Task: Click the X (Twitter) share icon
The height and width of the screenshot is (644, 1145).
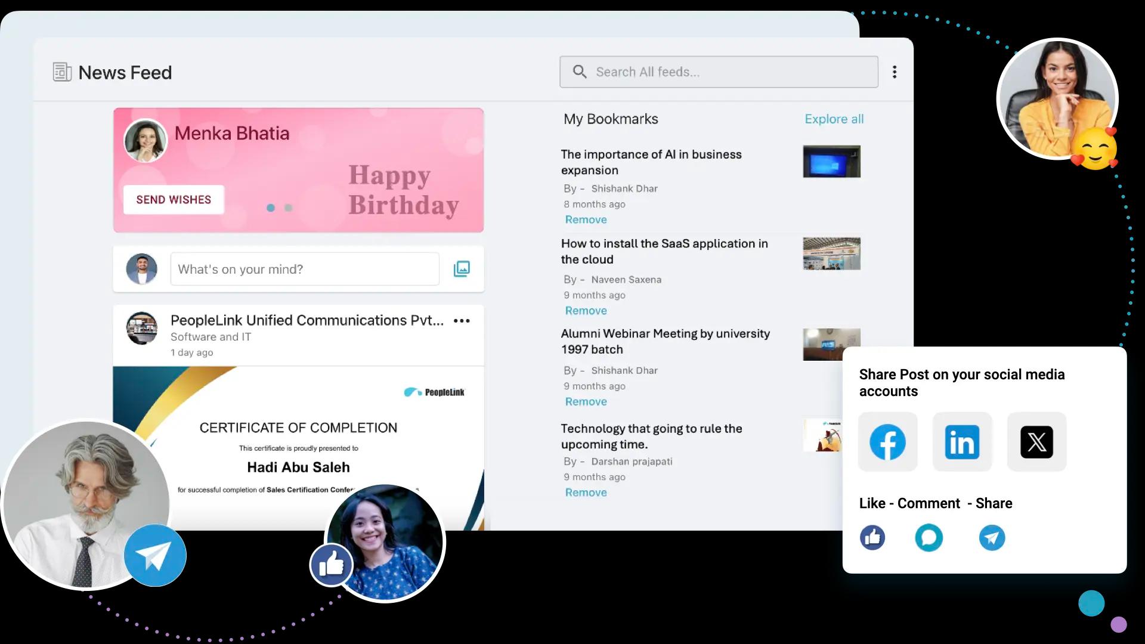Action: coord(1036,442)
